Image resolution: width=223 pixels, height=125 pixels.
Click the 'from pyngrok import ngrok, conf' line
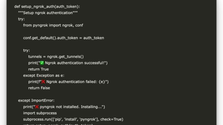tap(53, 25)
